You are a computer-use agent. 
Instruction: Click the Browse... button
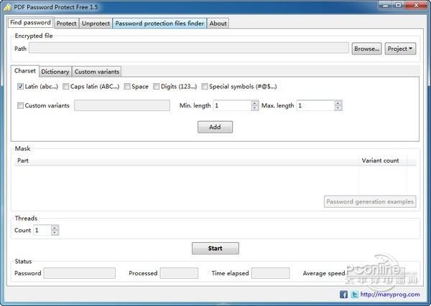[x=366, y=49]
